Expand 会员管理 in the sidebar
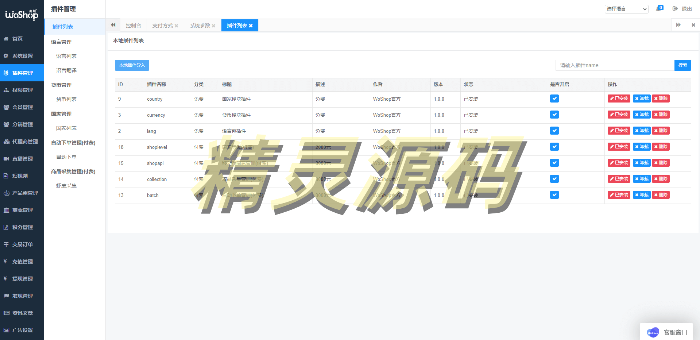 click(x=22, y=107)
